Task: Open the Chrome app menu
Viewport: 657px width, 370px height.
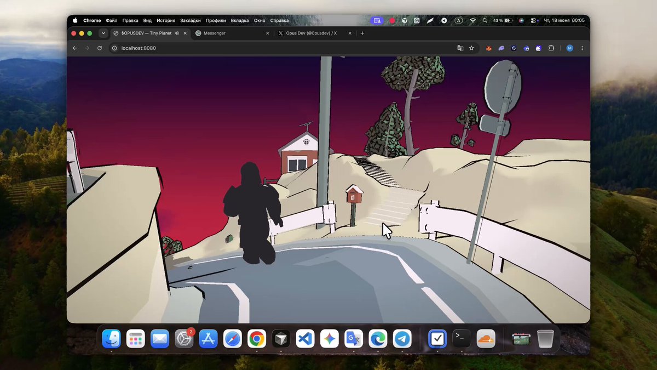Action: coord(92,20)
